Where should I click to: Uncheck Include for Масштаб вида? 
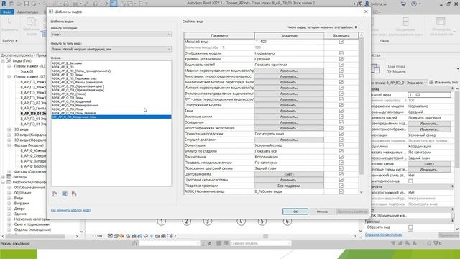coord(341,42)
